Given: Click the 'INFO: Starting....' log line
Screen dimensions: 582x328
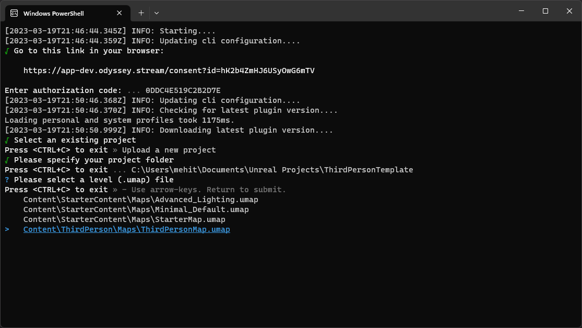Looking at the screenshot, I should pos(110,31).
